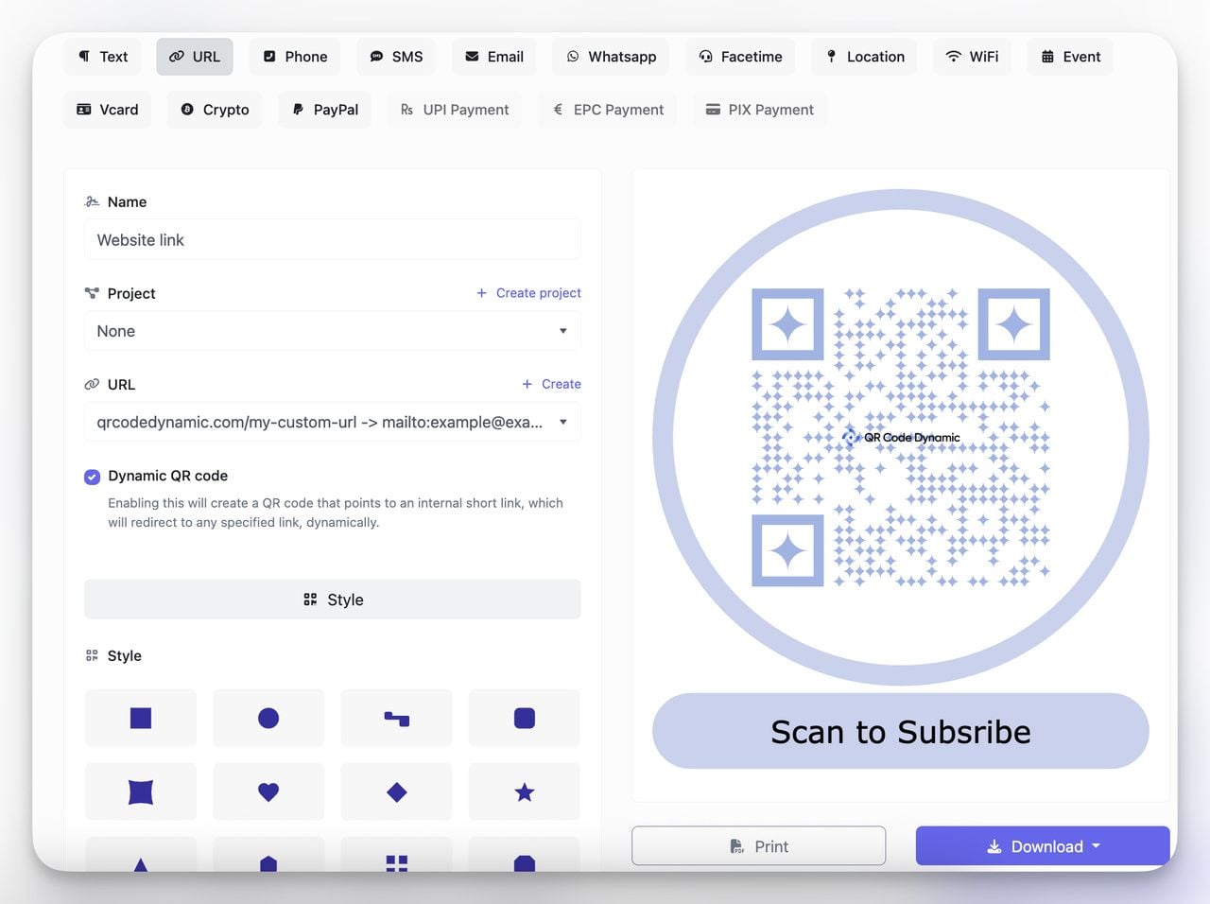Open the Phone QR type

295,57
